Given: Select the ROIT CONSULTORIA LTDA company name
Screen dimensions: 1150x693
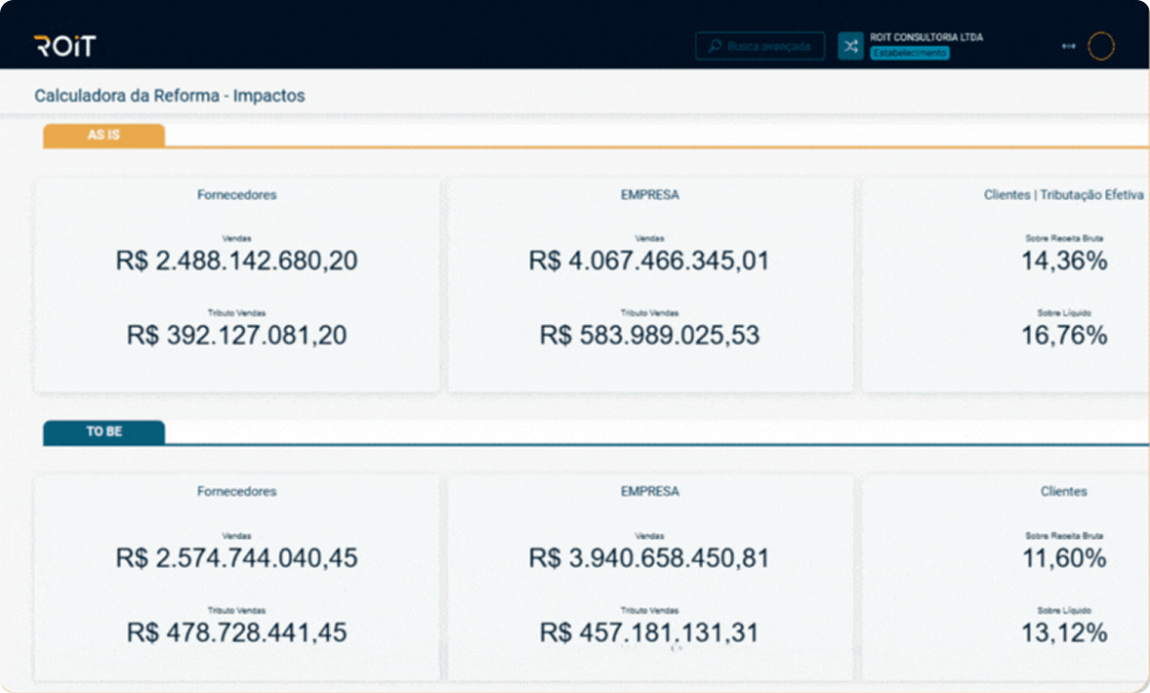Looking at the screenshot, I should [x=925, y=37].
